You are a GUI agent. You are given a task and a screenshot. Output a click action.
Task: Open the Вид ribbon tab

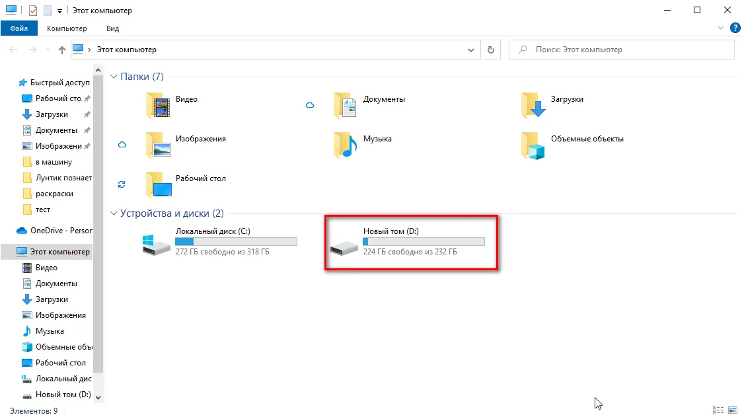pyautogui.click(x=112, y=28)
